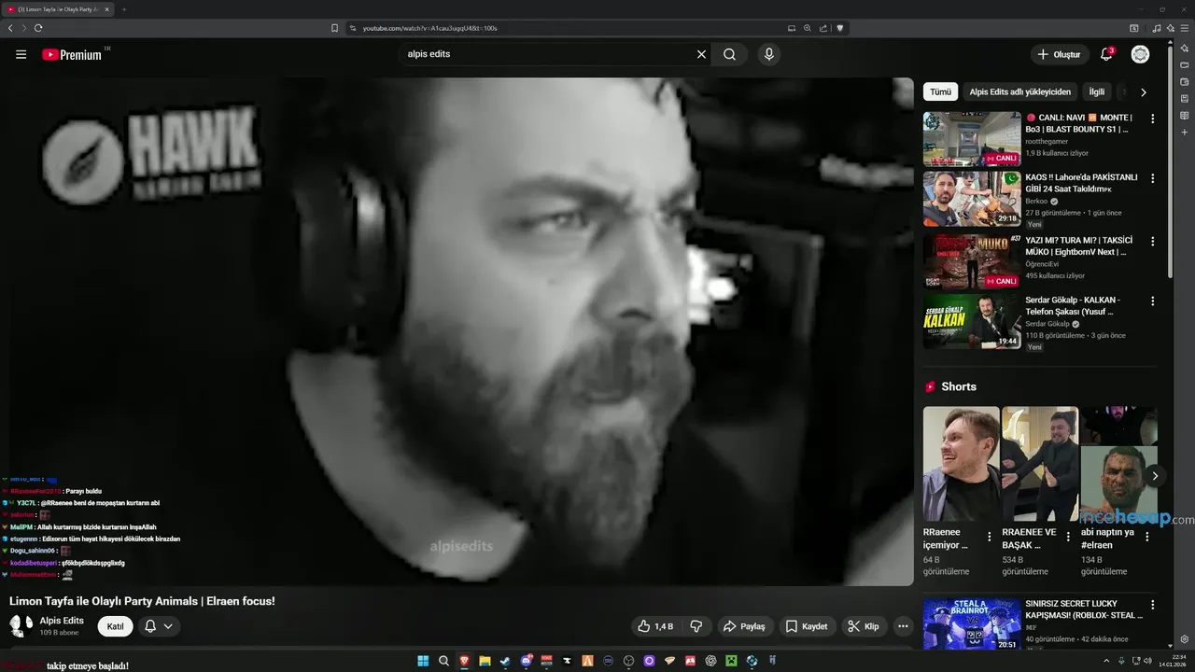Open Minecraft icon on taskbar
The height and width of the screenshot is (672, 1195).
[x=731, y=661]
